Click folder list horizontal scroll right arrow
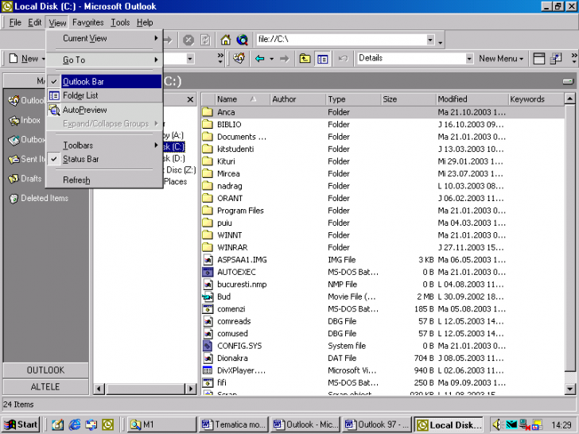This screenshot has width=579, height=434. click(x=191, y=389)
